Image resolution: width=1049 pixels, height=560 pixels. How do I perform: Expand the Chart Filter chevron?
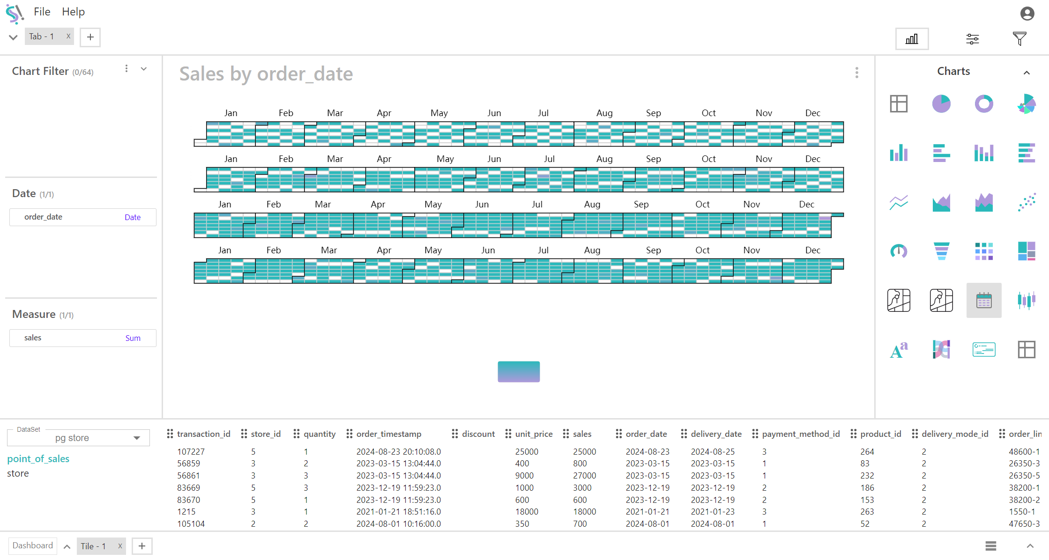[x=144, y=69]
